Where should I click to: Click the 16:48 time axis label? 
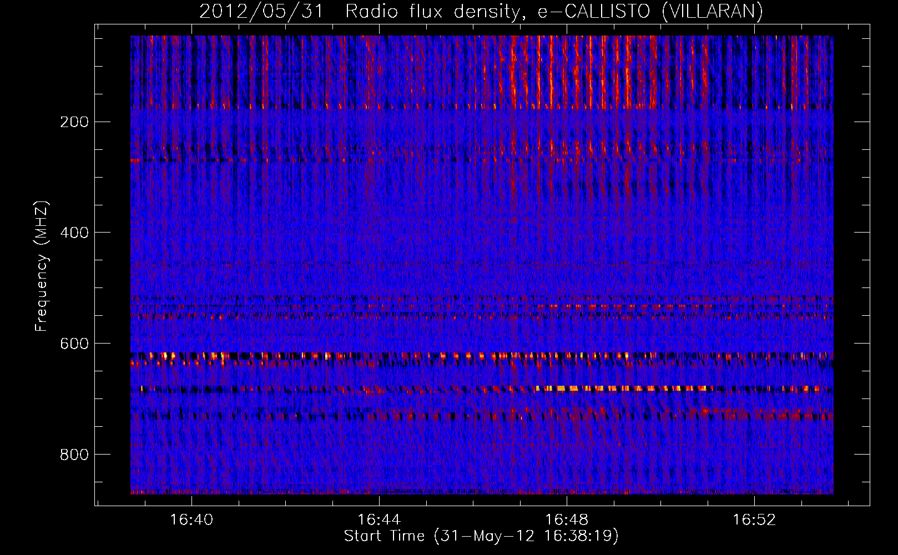pos(567,520)
